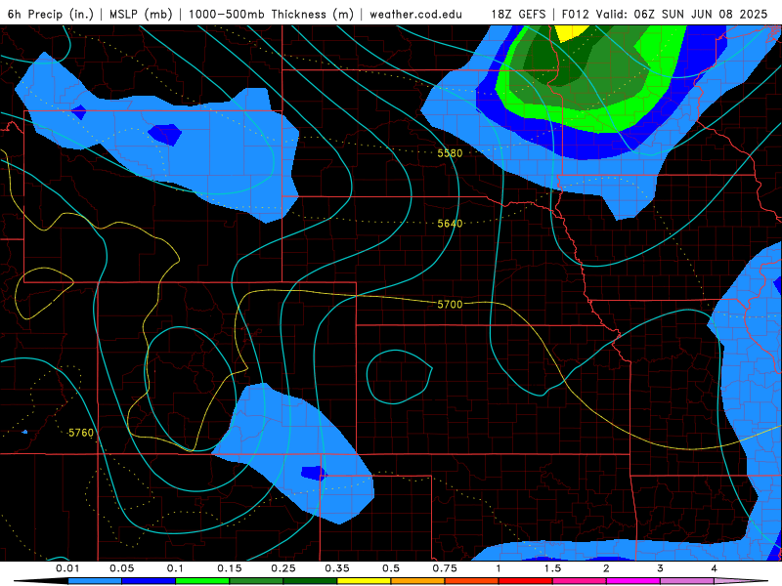Viewport: 782px width, 586px height.
Task: Click the '18Z GEFS' model run text
Action: [x=518, y=14]
